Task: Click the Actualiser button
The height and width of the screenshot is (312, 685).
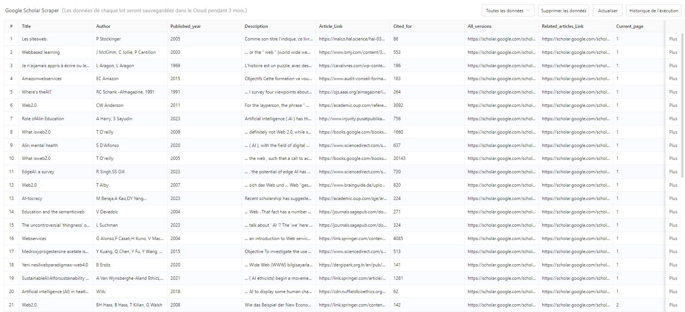Action: click(x=608, y=11)
